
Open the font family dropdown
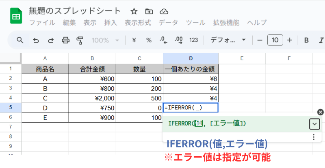tap(228, 40)
